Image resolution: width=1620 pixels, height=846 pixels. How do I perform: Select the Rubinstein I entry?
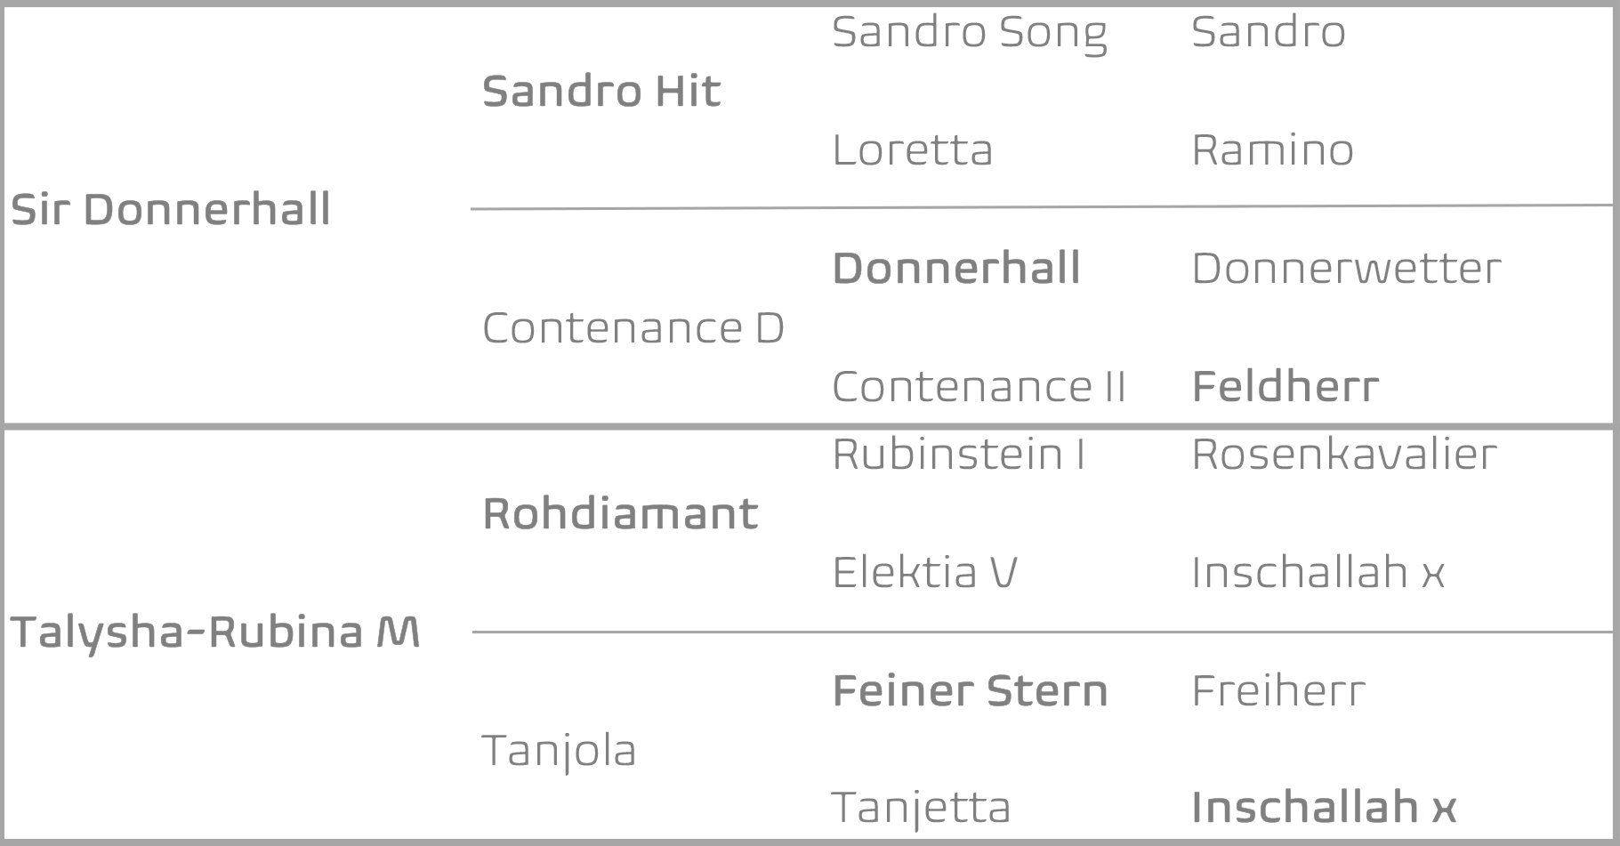(x=958, y=454)
